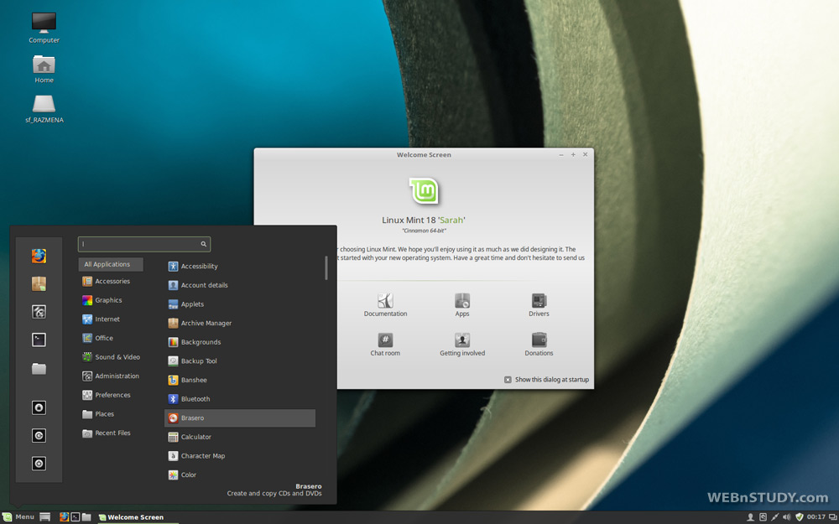The height and width of the screenshot is (524, 839).
Task: Click the Logout button in menu sidebar
Action: (39, 436)
